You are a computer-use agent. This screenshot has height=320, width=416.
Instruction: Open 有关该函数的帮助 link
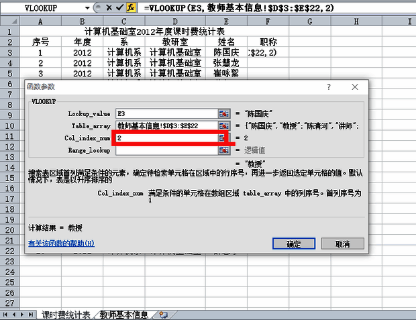click(61, 243)
